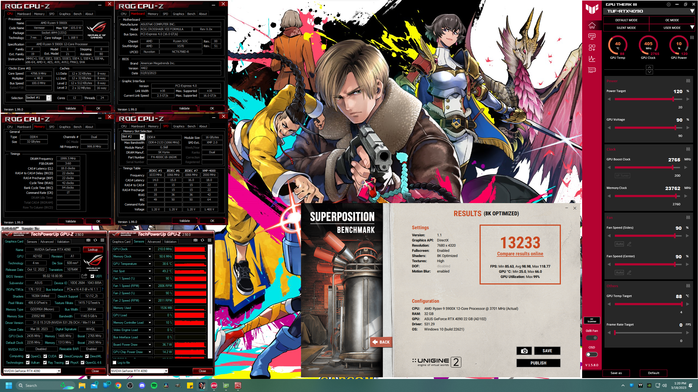Click the SAVE button in Superposition results
This screenshot has height=392, width=698.
(x=547, y=351)
